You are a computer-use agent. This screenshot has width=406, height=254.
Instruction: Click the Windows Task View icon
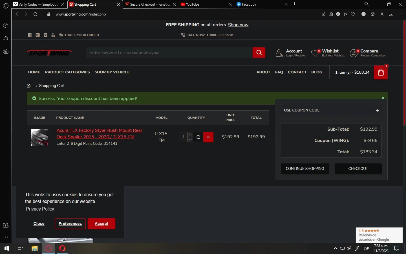(x=20, y=248)
